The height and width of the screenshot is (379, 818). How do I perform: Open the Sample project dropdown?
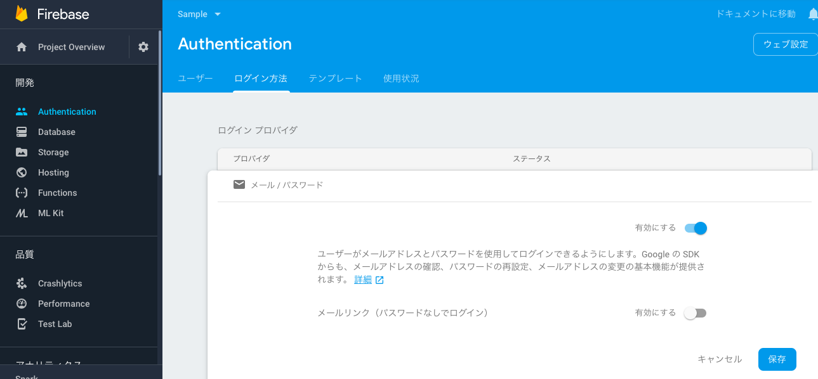pyautogui.click(x=200, y=13)
